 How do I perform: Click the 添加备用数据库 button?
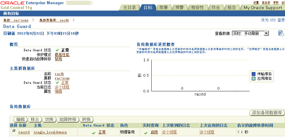[267, 113]
